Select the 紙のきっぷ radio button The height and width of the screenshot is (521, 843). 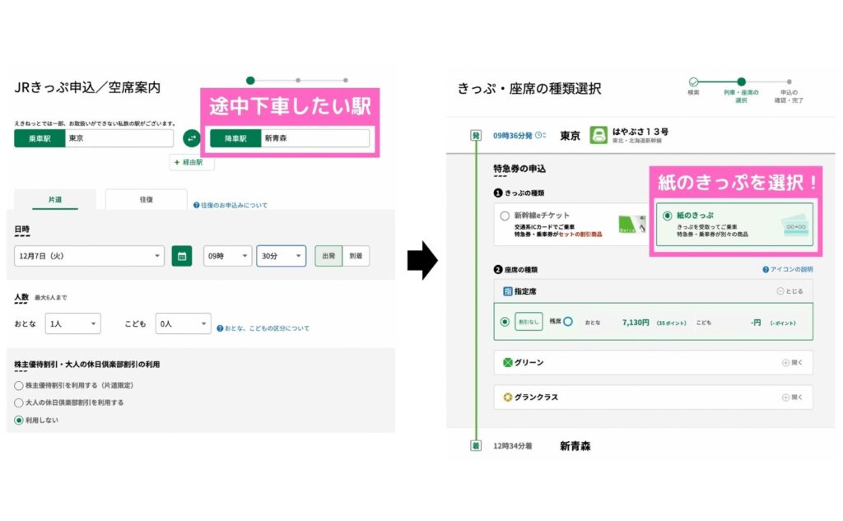point(667,216)
